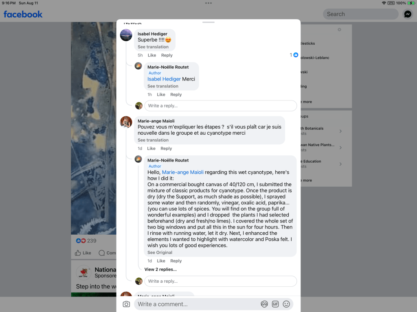Go to the Facebook home logo
Screen dimensions: 417x312
tap(23, 14)
